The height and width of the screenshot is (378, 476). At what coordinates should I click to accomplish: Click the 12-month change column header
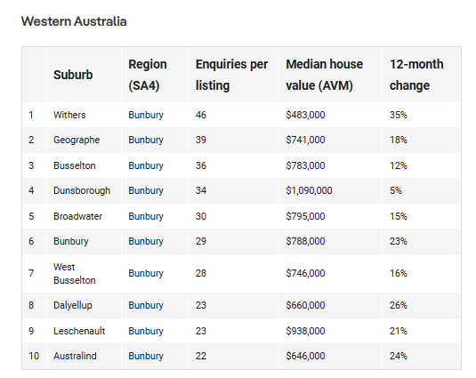(x=416, y=75)
